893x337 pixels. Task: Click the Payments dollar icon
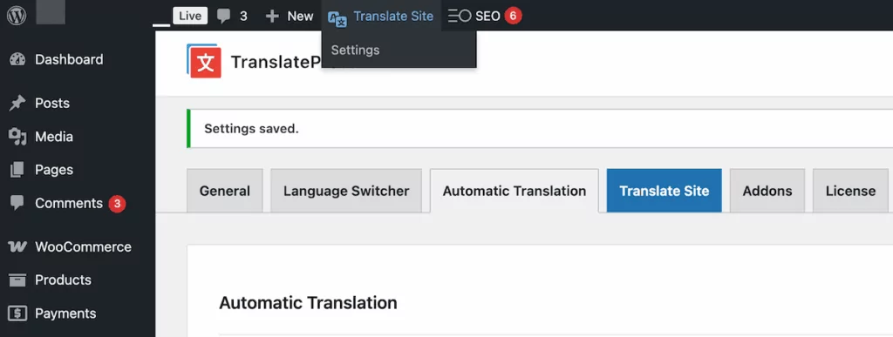pyautogui.click(x=17, y=313)
